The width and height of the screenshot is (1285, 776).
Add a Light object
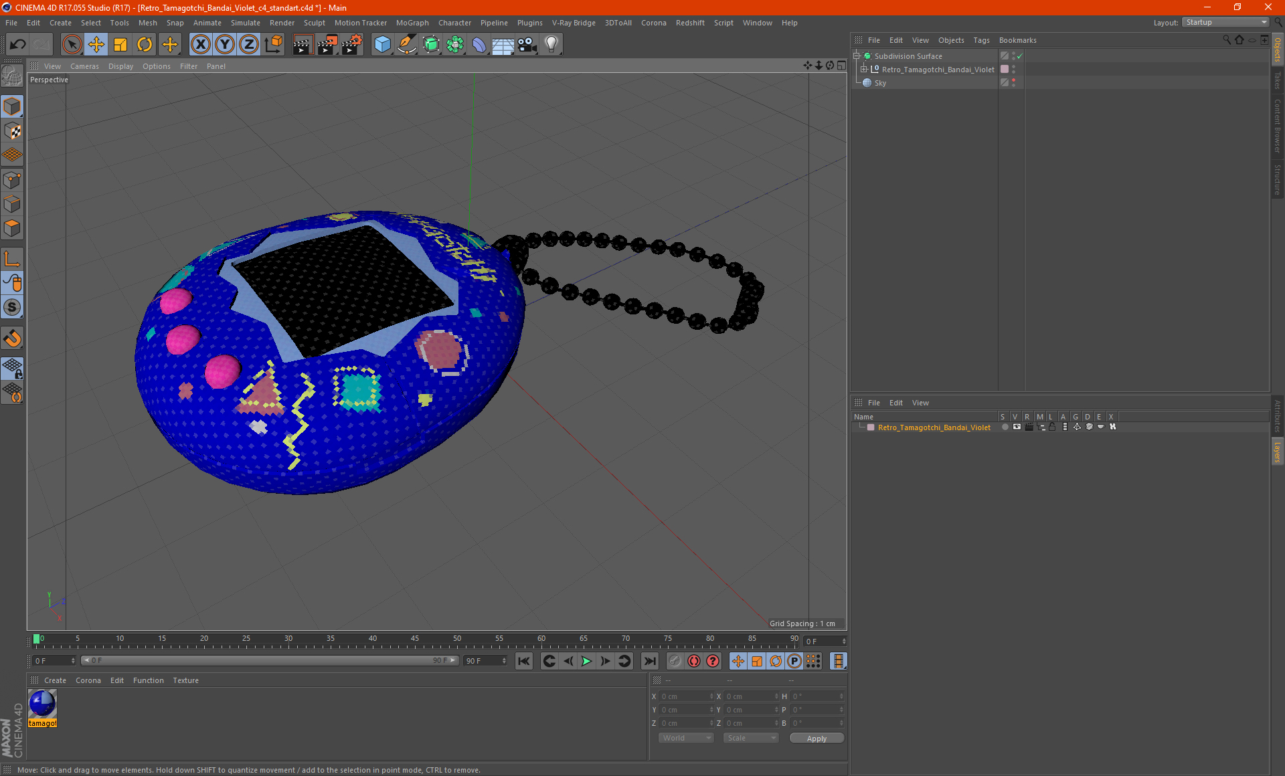pos(551,45)
